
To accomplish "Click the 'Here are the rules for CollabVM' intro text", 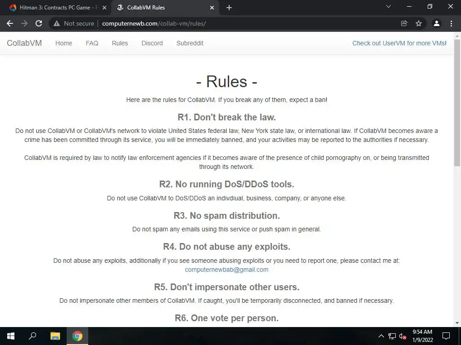I will coord(227,100).
